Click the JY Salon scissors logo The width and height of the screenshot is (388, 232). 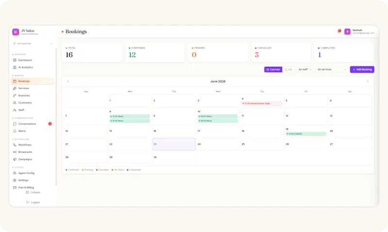[x=16, y=32]
